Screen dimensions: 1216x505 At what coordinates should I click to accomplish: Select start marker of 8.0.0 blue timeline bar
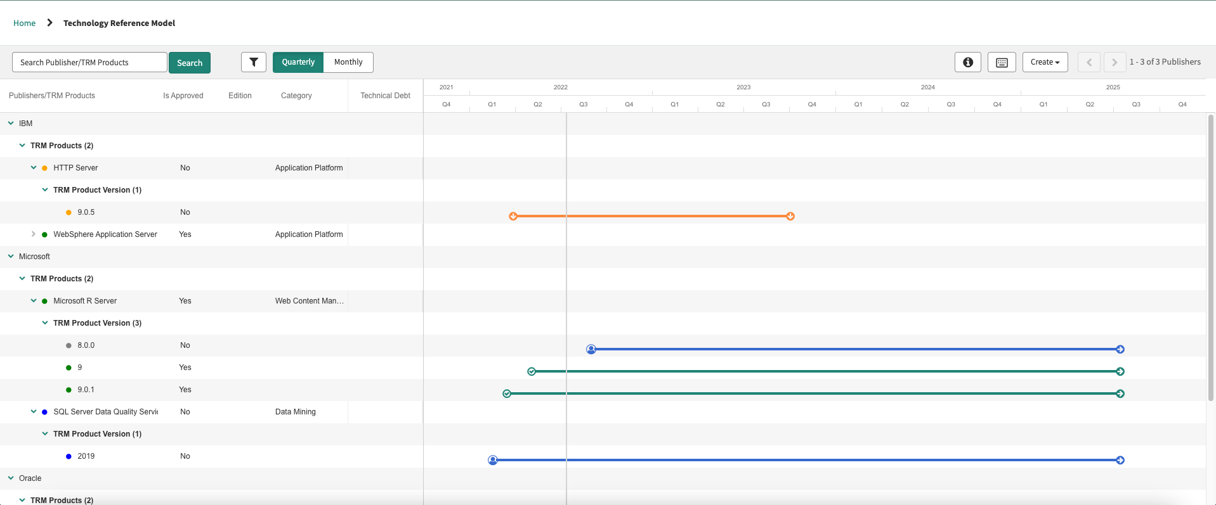[591, 349]
